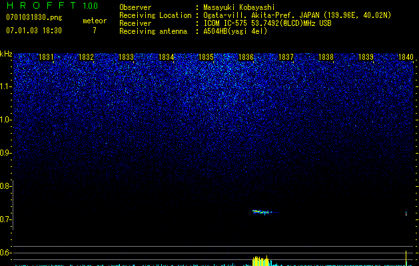Click the meteor count value 7
Viewport: 419px width, 266px height.
(x=95, y=31)
